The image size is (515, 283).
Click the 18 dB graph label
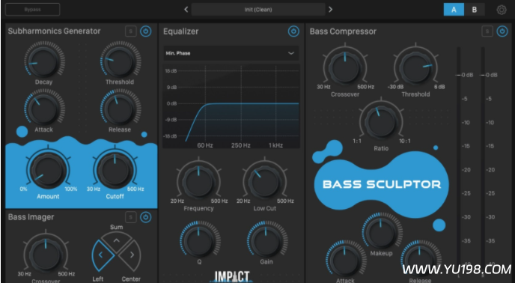pos(171,71)
